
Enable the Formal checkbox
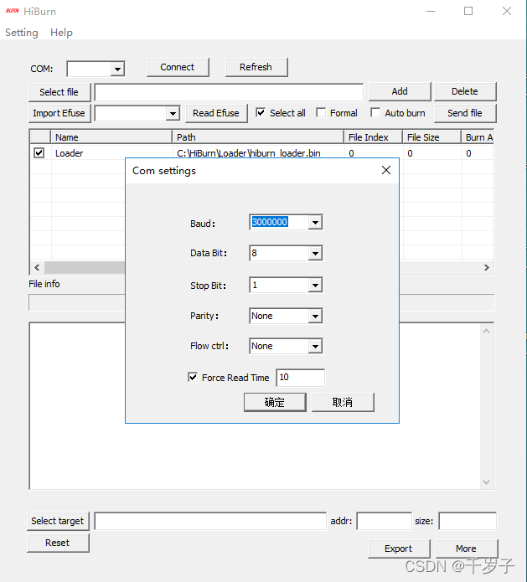click(x=321, y=113)
